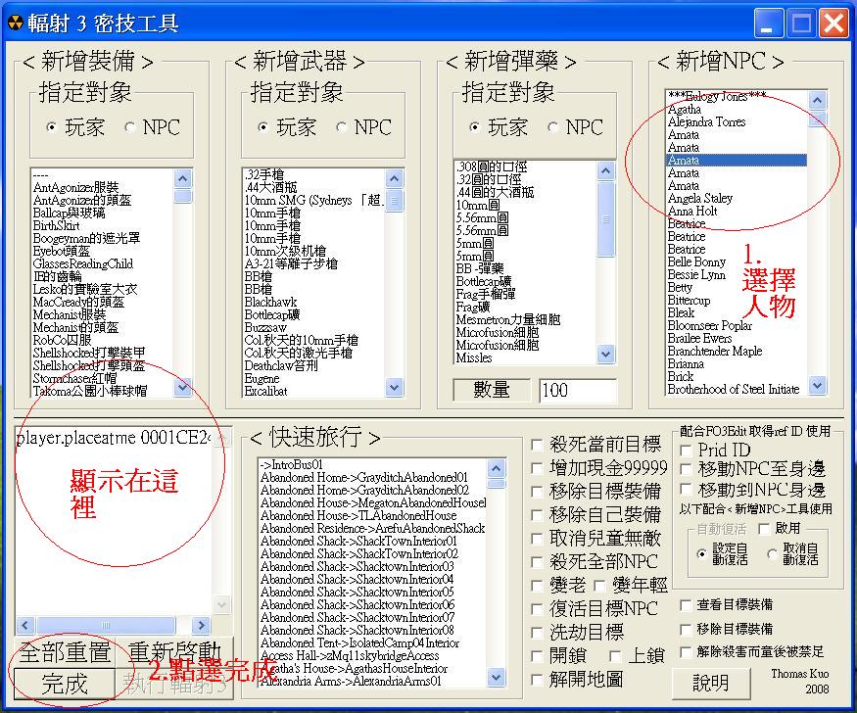Select Angela Staley in the NPC list
Viewport: 857px width, 713px height.
coord(699,198)
